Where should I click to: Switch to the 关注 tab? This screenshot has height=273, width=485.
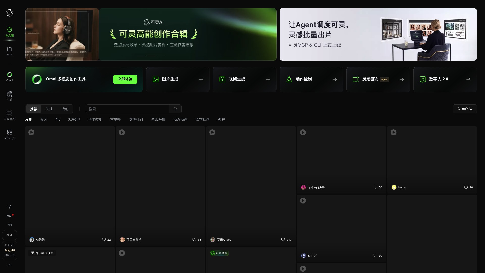pyautogui.click(x=49, y=109)
